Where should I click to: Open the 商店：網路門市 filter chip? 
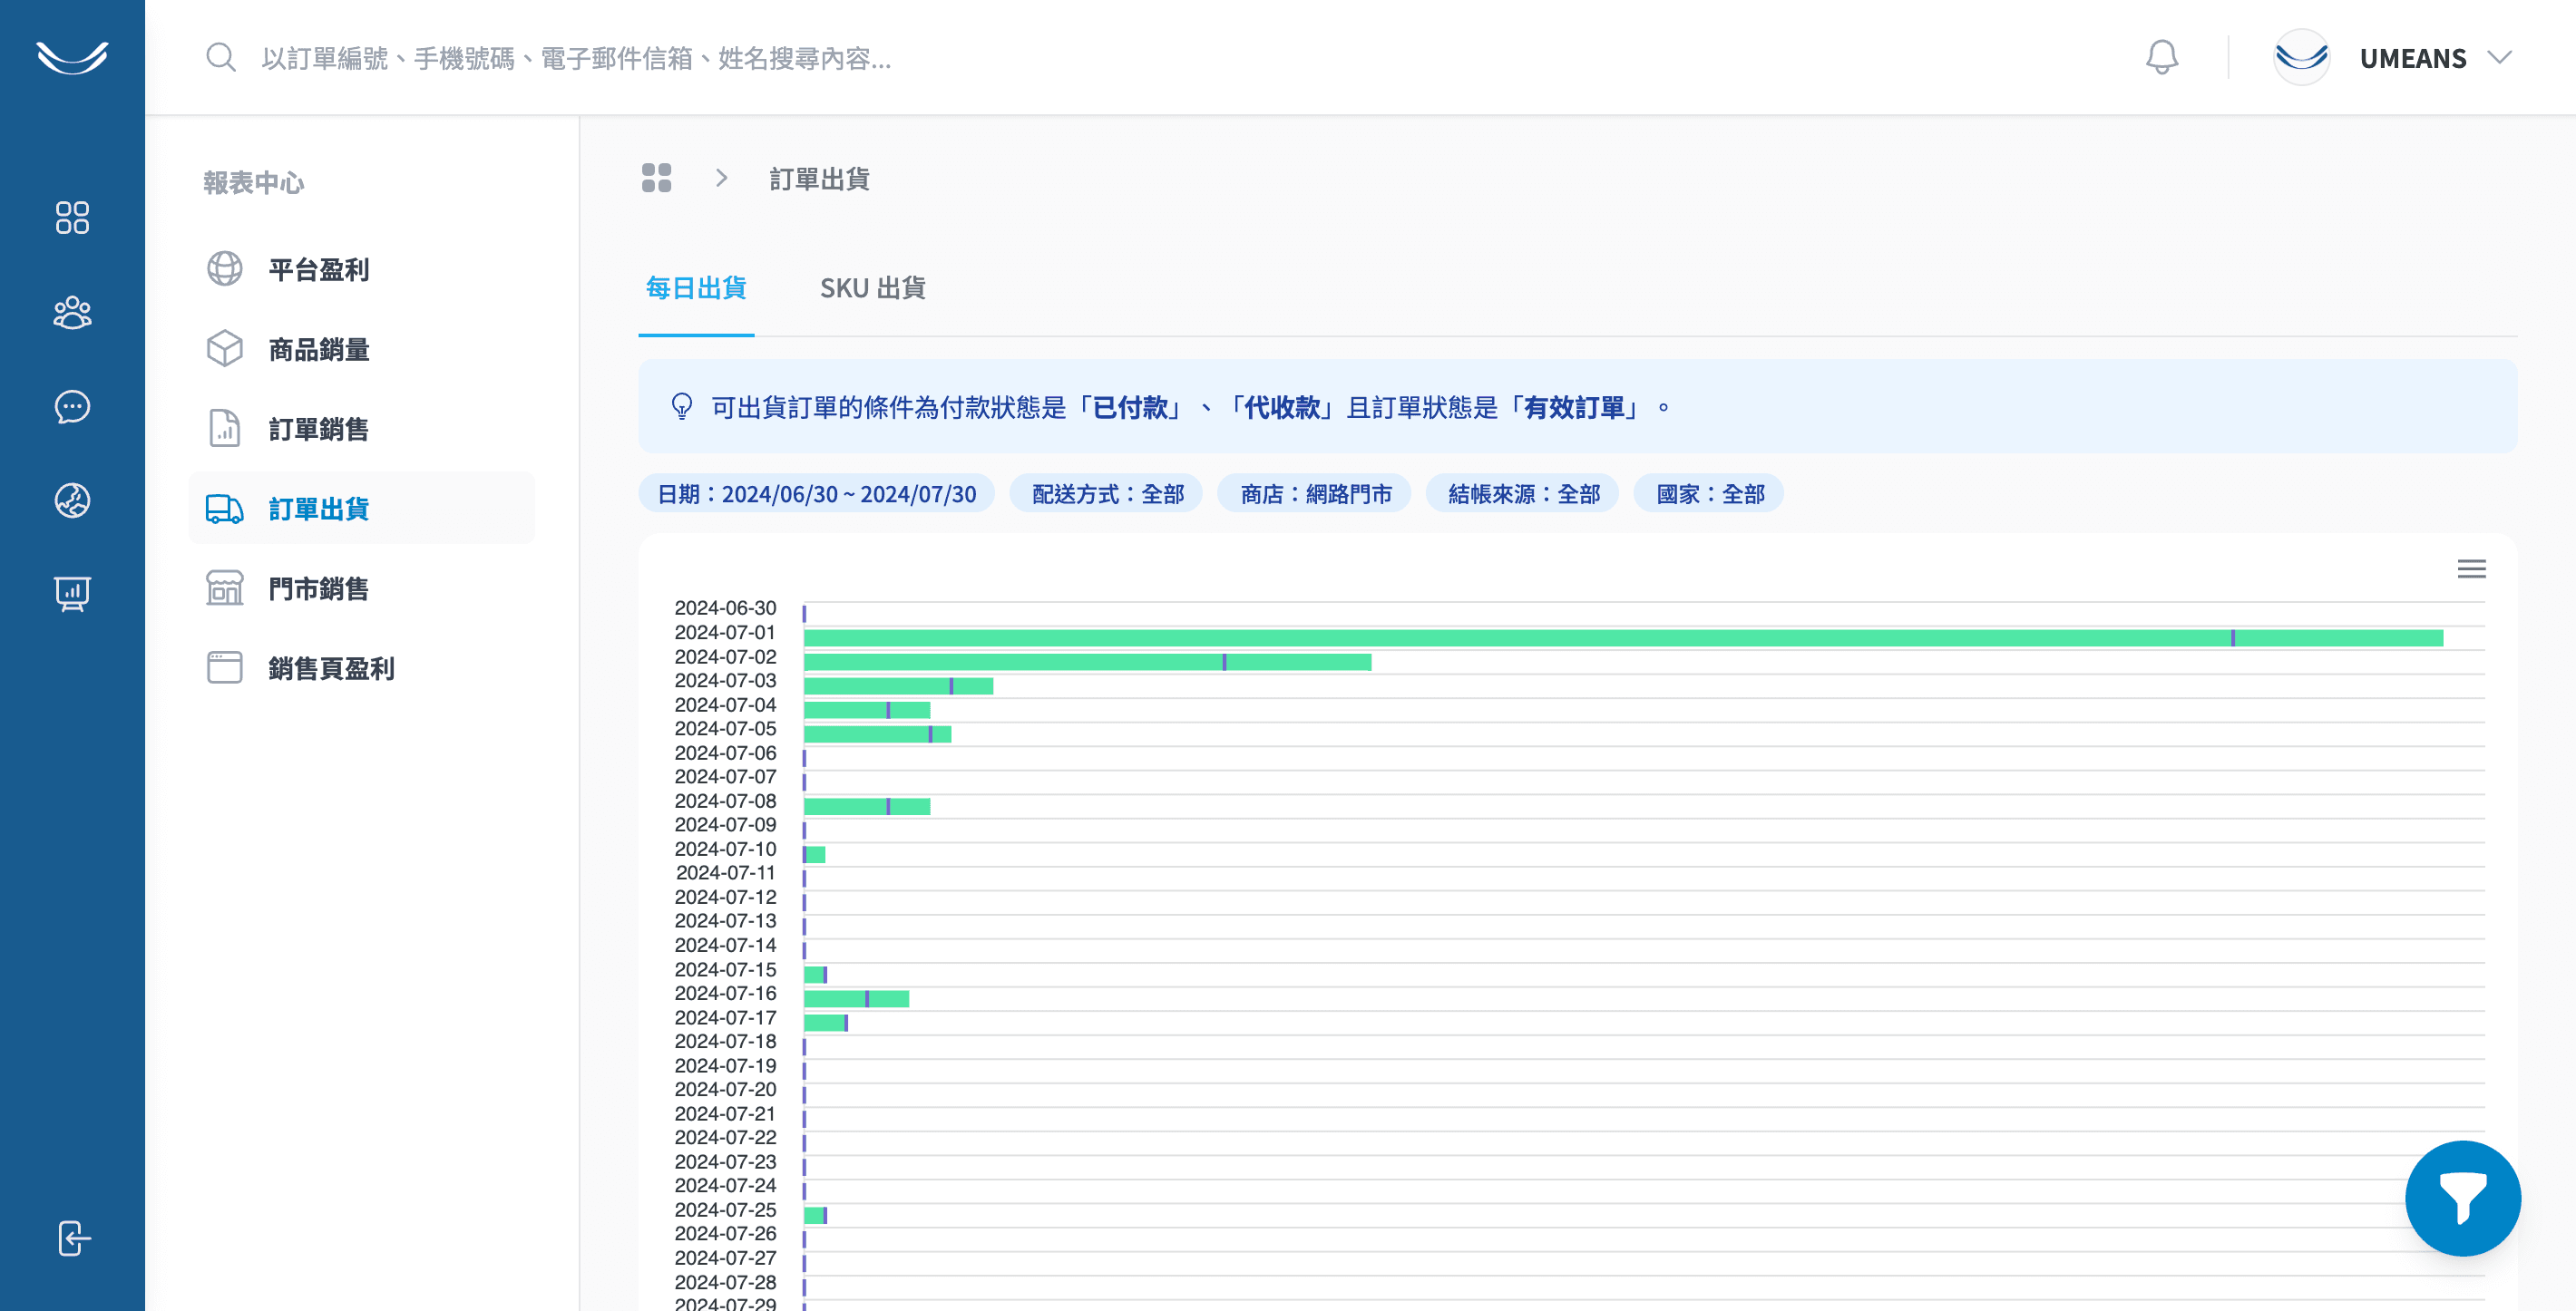point(1314,493)
